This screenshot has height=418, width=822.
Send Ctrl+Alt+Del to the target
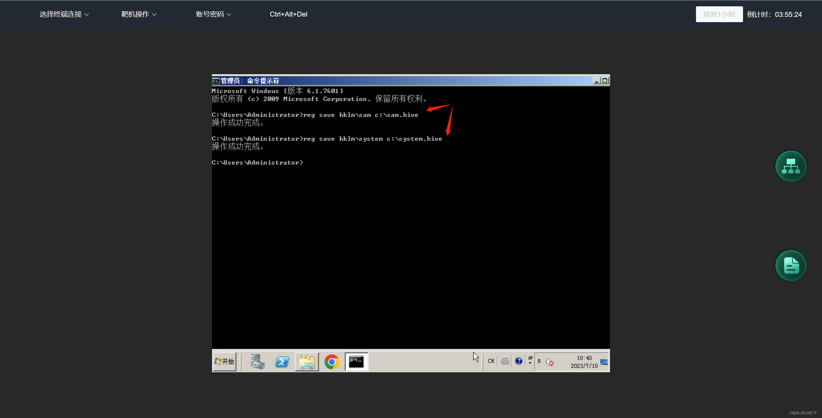(288, 14)
